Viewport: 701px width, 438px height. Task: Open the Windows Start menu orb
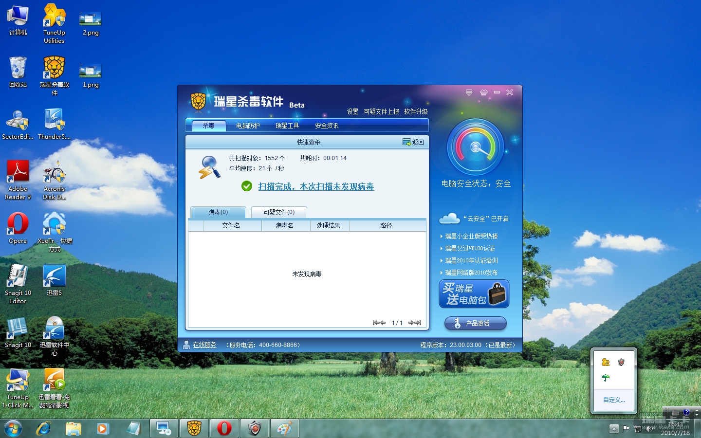pos(13,428)
